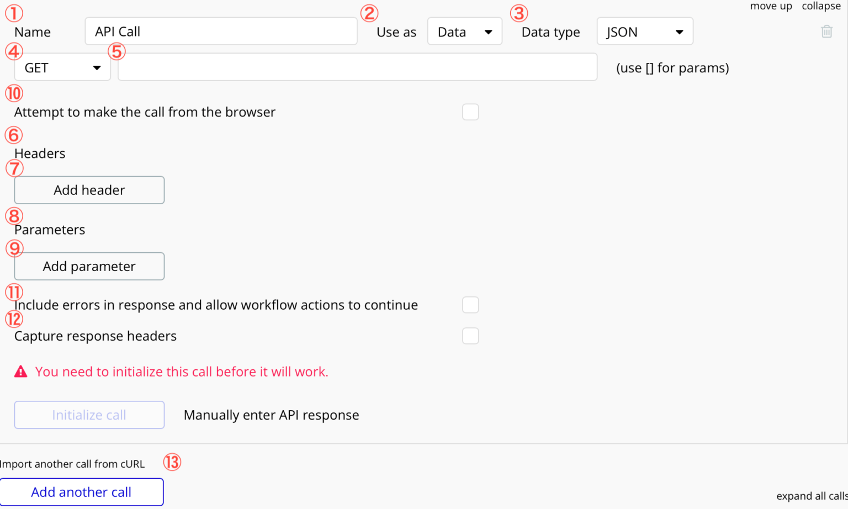Click the Initialize call button
Screen dimensions: 848x509
[x=89, y=415]
